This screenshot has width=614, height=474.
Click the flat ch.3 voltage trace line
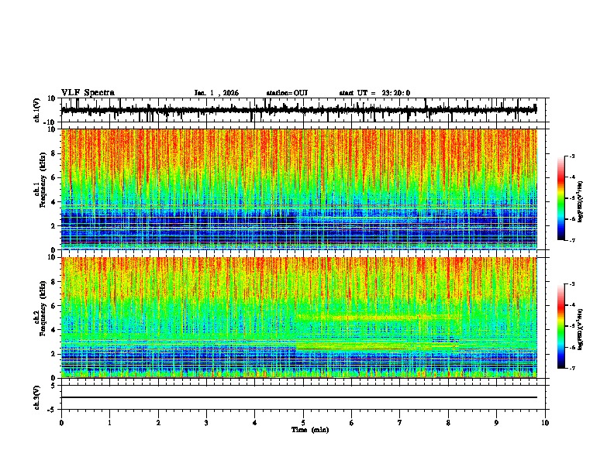[x=299, y=397]
